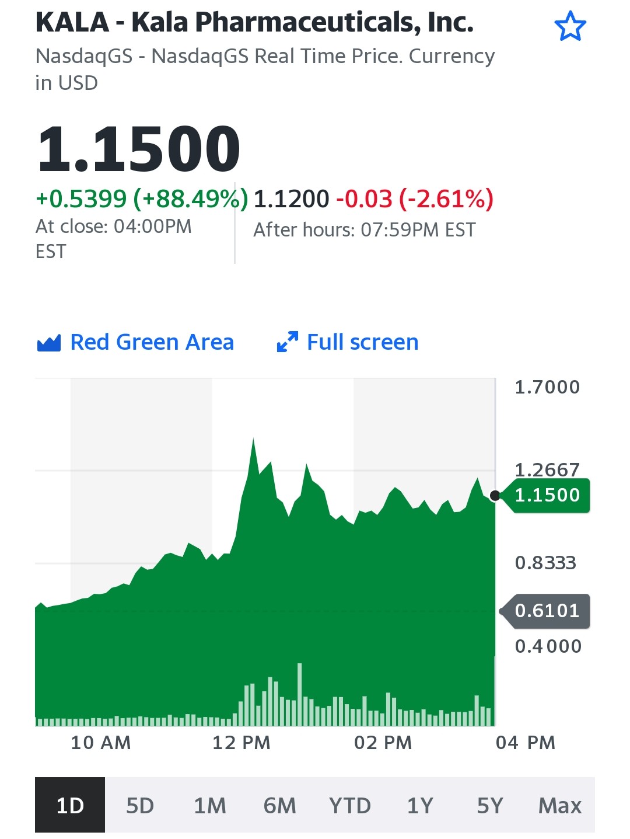Screen dimensions: 630x839
Task: Click the gray 0.6101 previous close label
Action: [546, 611]
